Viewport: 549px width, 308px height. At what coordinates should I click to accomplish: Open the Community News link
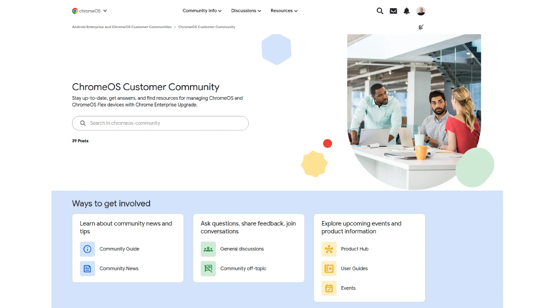tap(119, 269)
